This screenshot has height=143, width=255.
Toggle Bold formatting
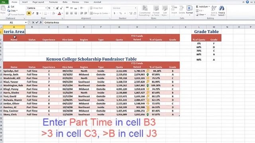coord(29,13)
